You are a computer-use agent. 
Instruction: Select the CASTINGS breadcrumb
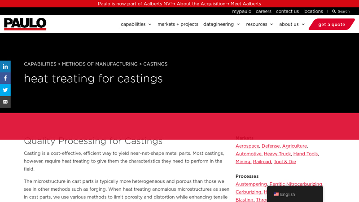coord(155,64)
